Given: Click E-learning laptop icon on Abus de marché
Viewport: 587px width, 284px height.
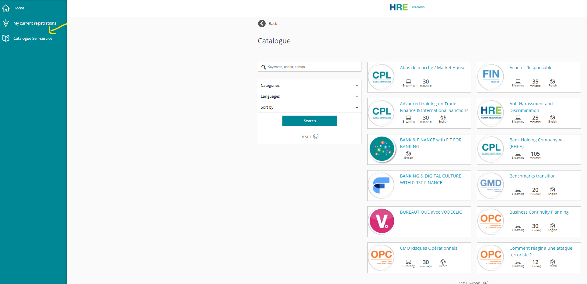Looking at the screenshot, I should pyautogui.click(x=408, y=82).
